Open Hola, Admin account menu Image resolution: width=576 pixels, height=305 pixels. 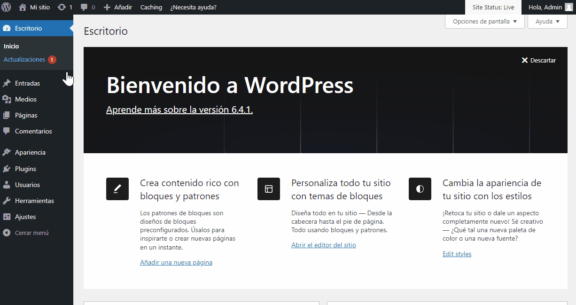tap(550, 7)
